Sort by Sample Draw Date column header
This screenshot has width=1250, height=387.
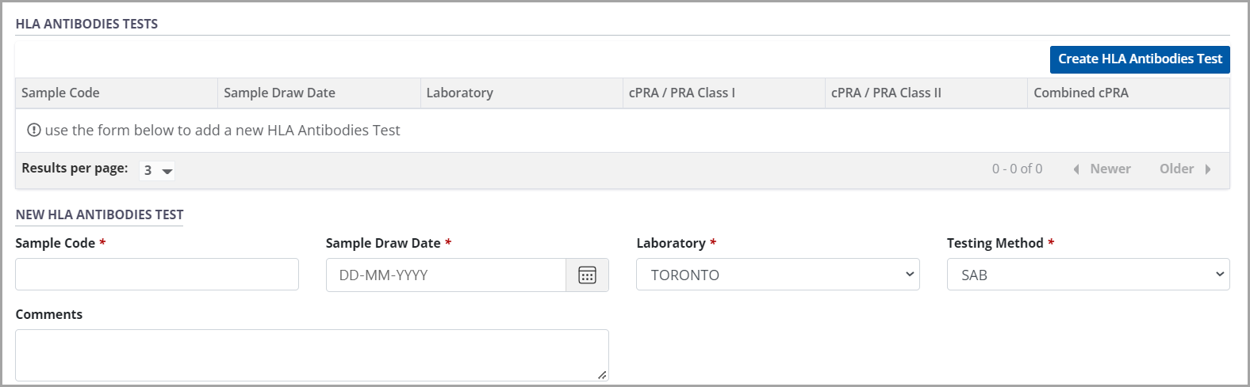coord(279,93)
